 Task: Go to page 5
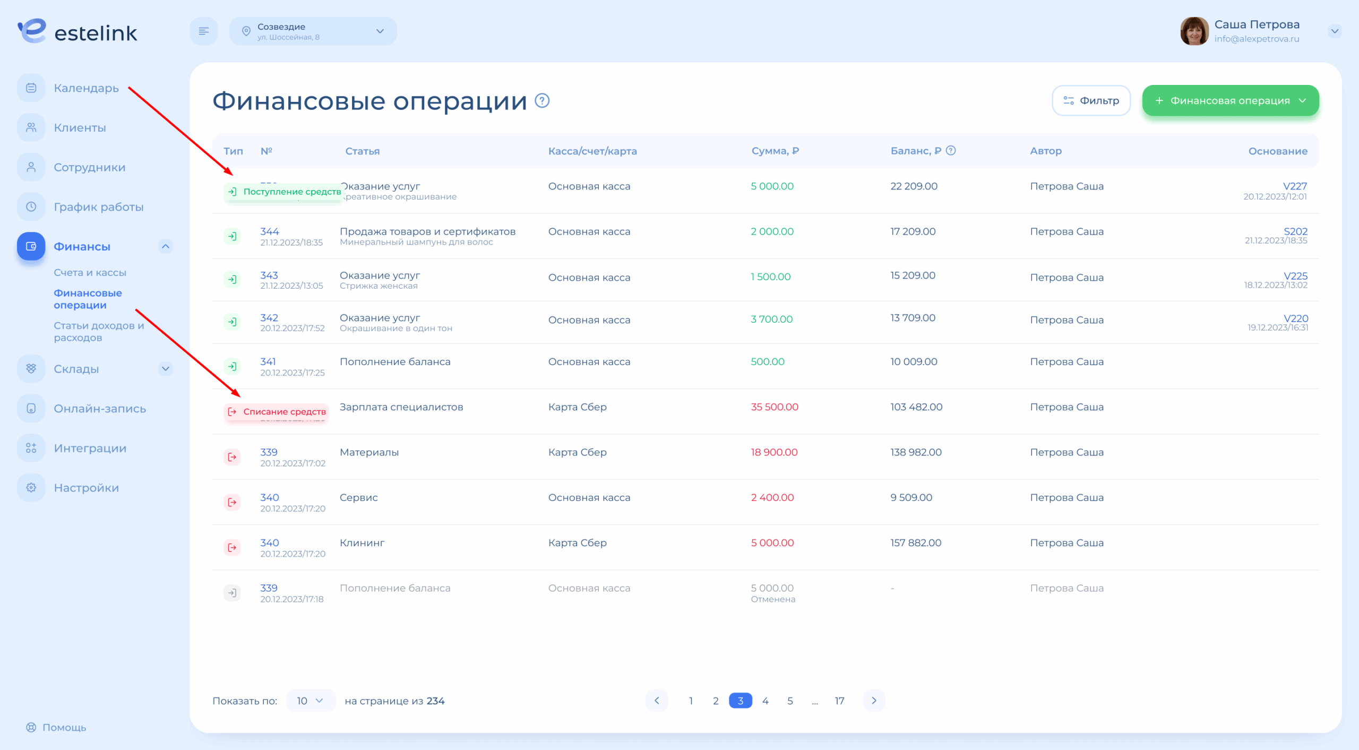[x=790, y=701]
